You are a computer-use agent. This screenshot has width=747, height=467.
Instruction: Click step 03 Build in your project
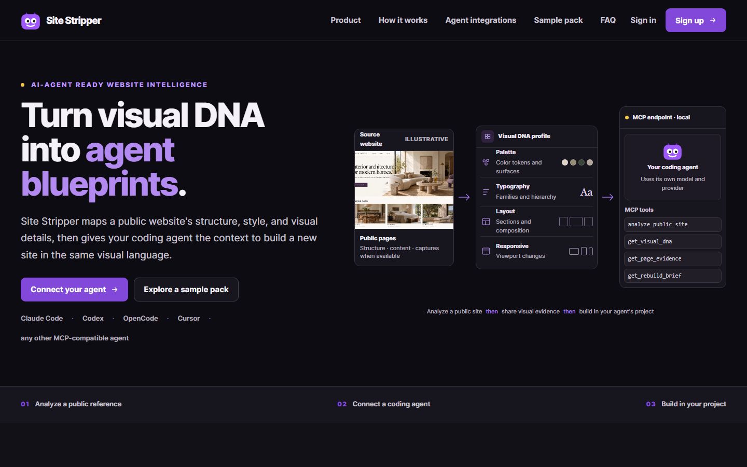(x=686, y=404)
